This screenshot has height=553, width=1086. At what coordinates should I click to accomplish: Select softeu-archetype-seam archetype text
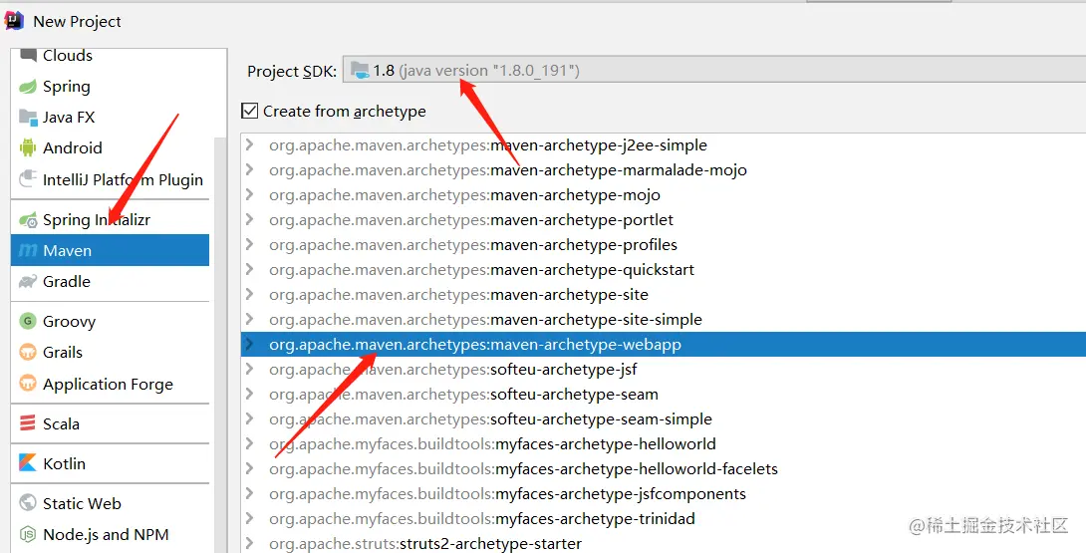point(574,395)
